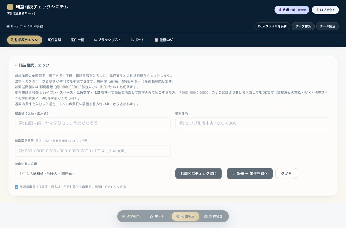Click the clipboard icon on 監査ログ
Image resolution: width=346 pixels, height=228 pixels.
tap(156, 40)
